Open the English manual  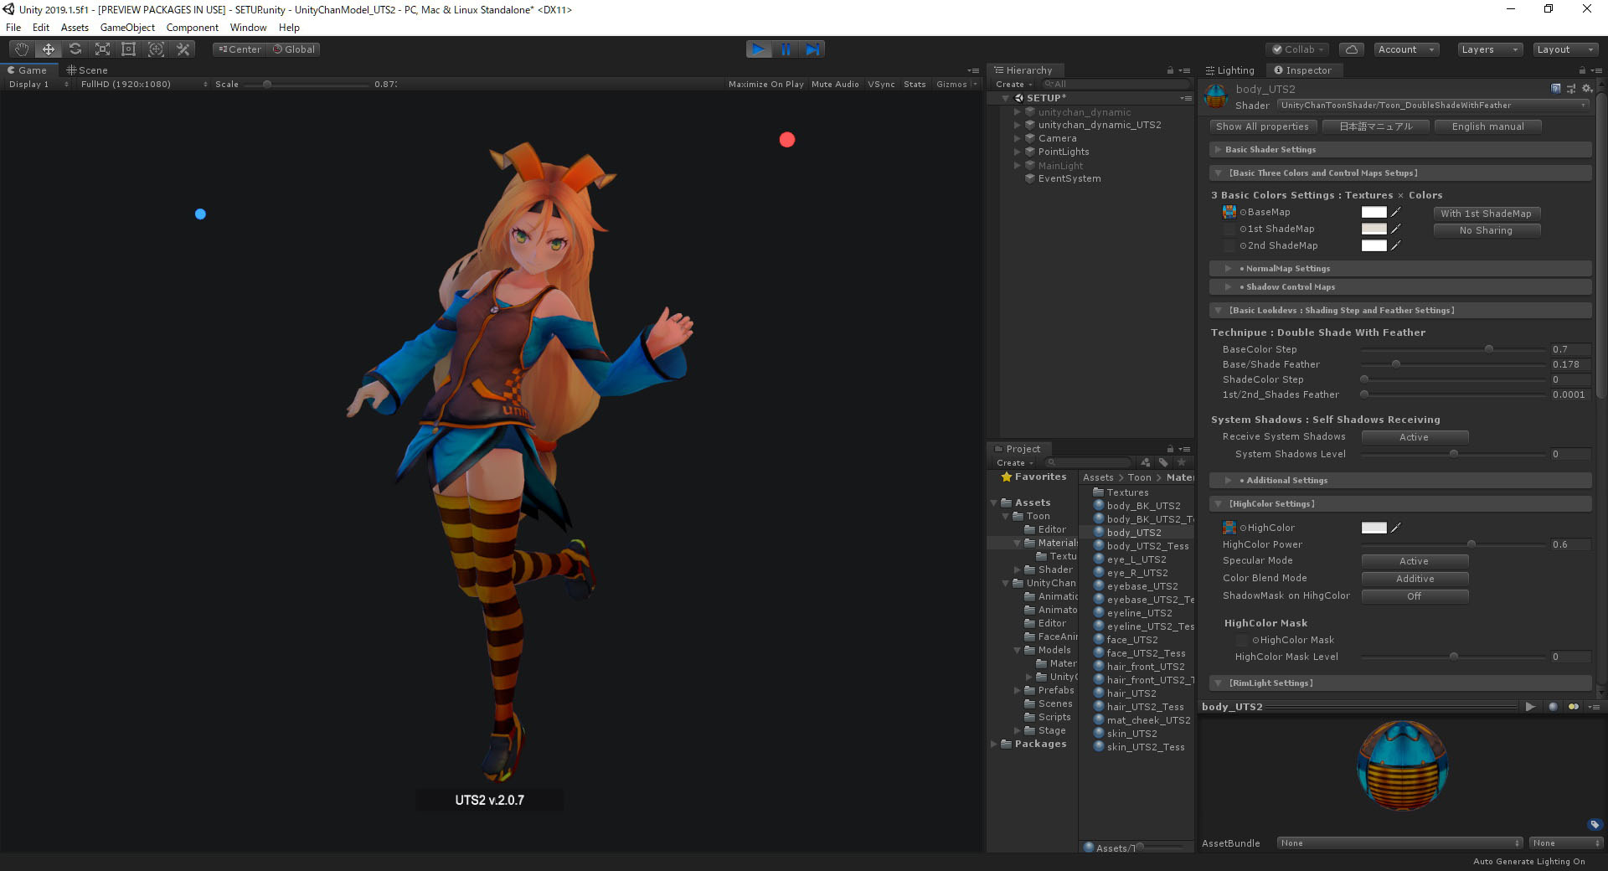(1487, 126)
